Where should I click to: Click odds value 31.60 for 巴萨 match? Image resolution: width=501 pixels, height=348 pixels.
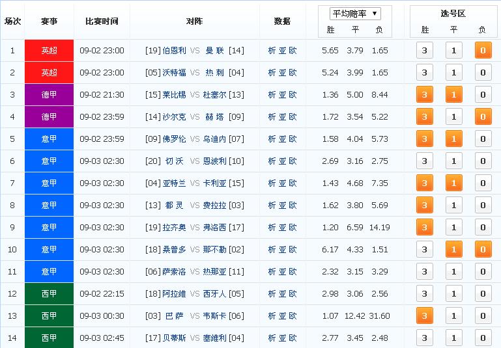pos(380,315)
